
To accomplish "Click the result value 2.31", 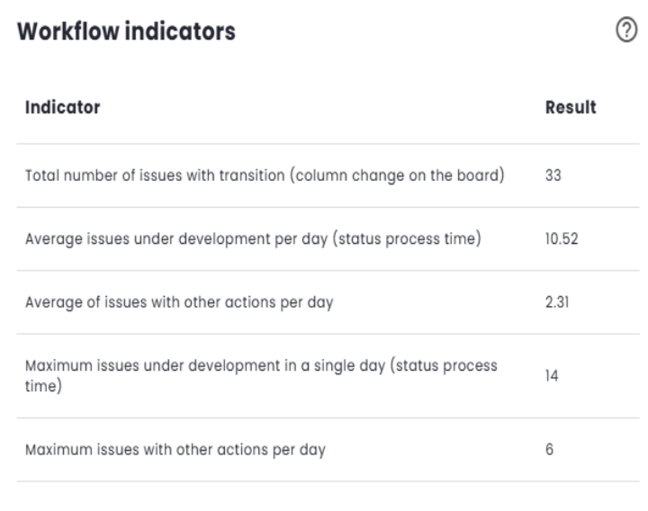I will coord(556,302).
